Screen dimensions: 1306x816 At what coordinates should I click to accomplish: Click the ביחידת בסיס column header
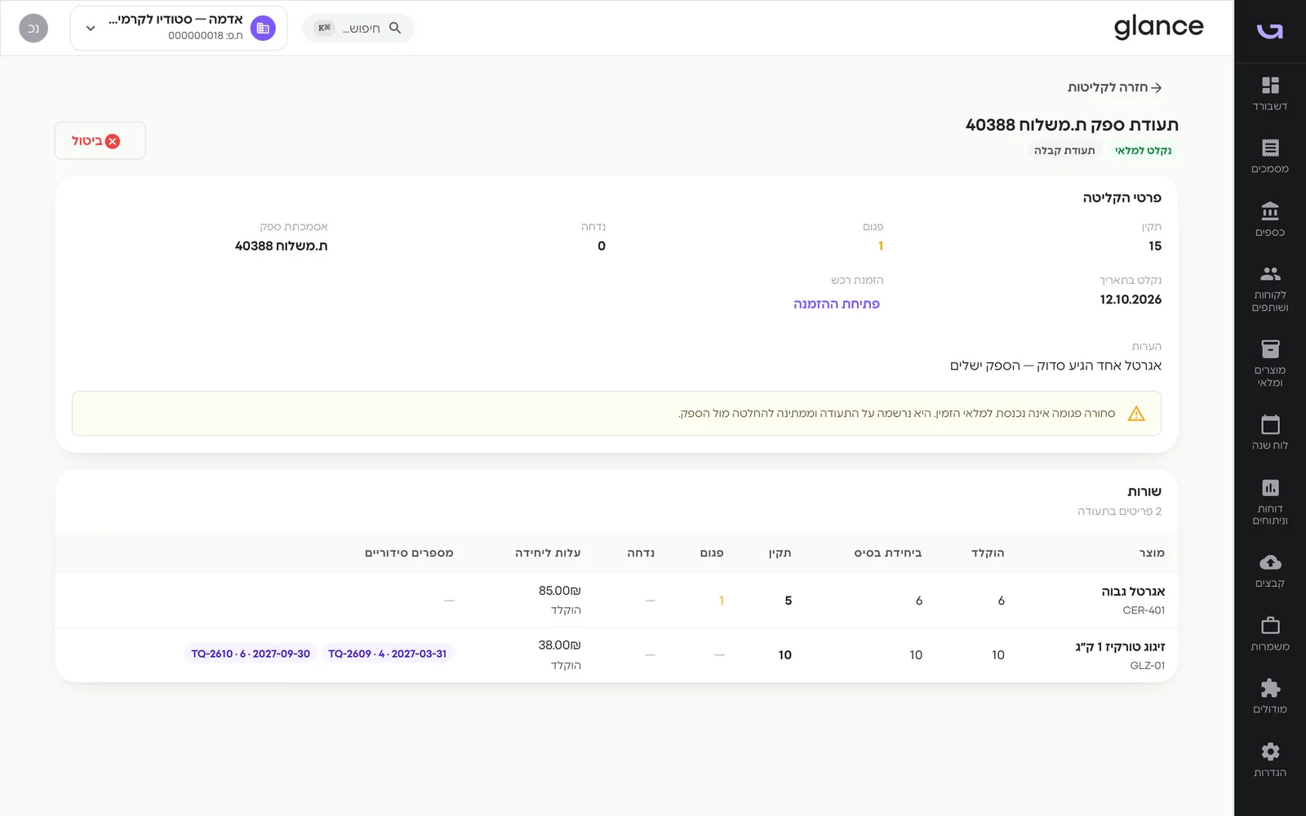click(888, 552)
